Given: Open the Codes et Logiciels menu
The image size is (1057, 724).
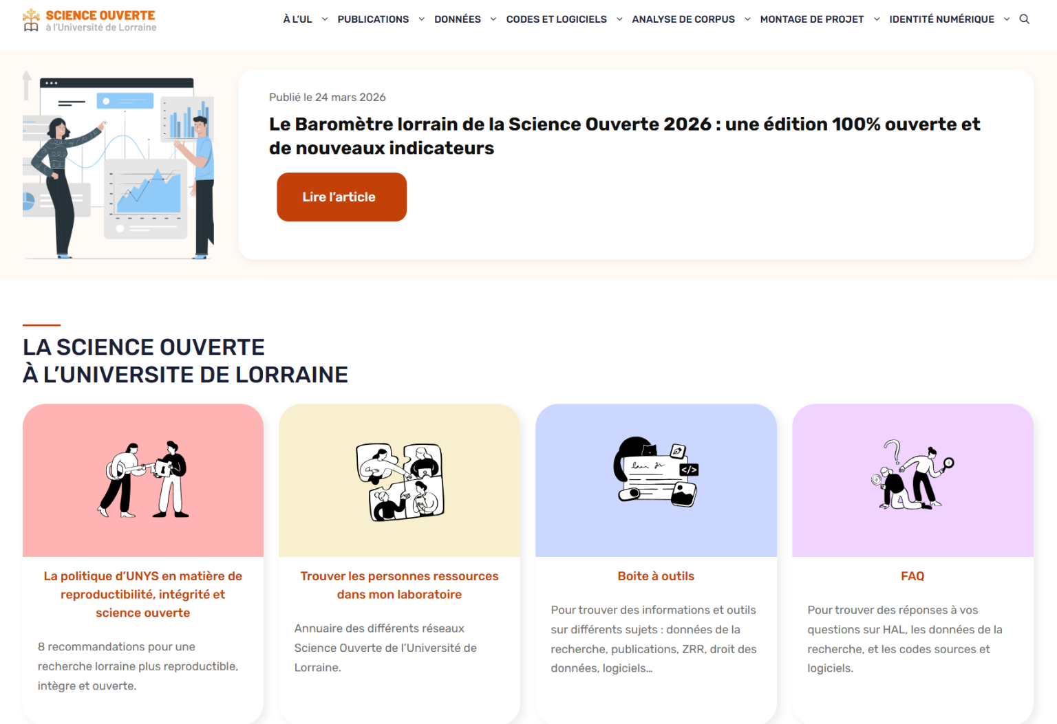Looking at the screenshot, I should point(556,19).
